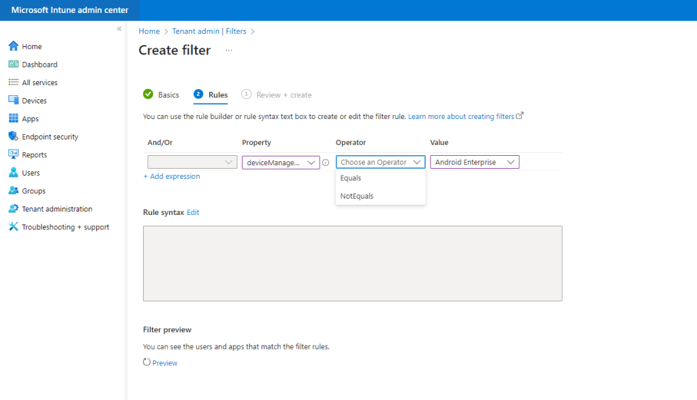Click inside the Rule syntax text box
The image size is (697, 400).
tap(352, 263)
